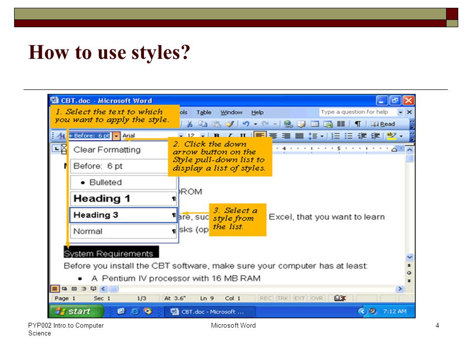Click the Undo arrow icon
This screenshot has height=350, width=467.
click(246, 124)
